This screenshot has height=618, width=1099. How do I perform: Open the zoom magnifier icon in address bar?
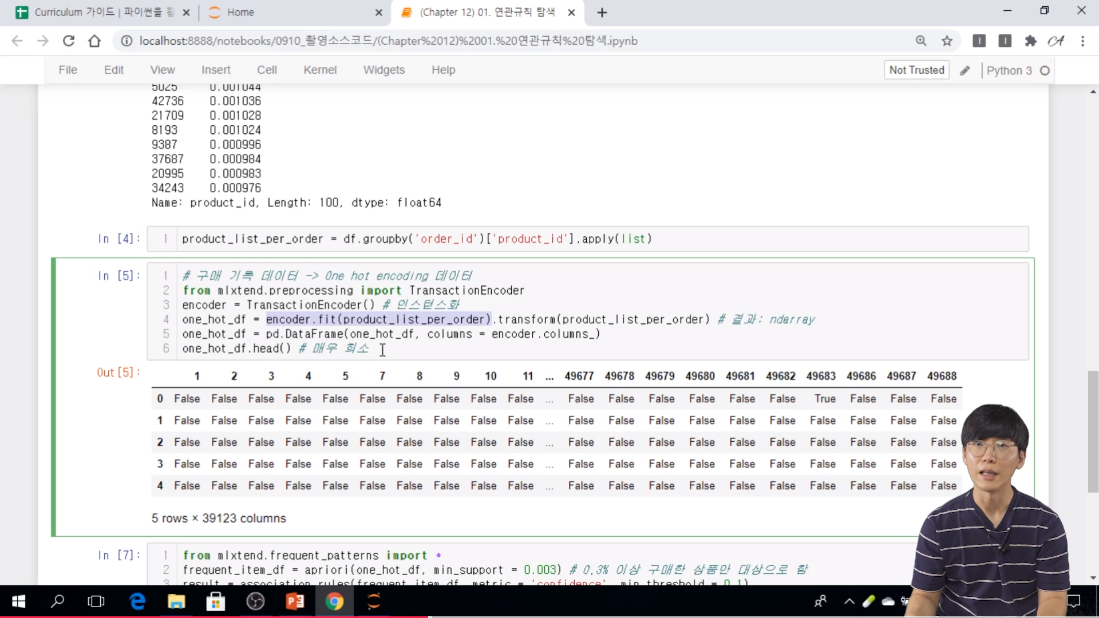tap(921, 41)
